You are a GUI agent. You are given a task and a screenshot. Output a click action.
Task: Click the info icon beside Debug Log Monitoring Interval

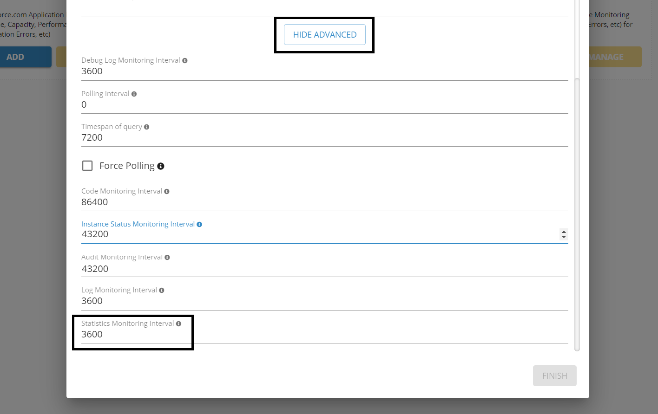click(185, 60)
